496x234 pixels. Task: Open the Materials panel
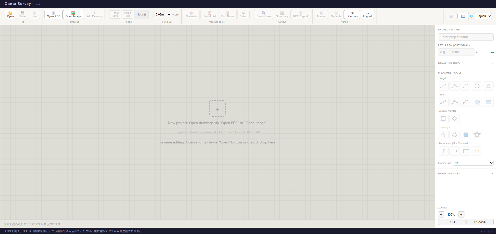(192, 14)
